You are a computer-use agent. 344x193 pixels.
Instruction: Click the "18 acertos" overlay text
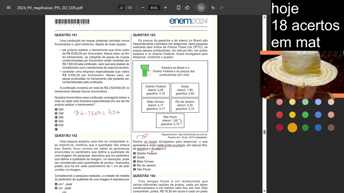pos(306,25)
